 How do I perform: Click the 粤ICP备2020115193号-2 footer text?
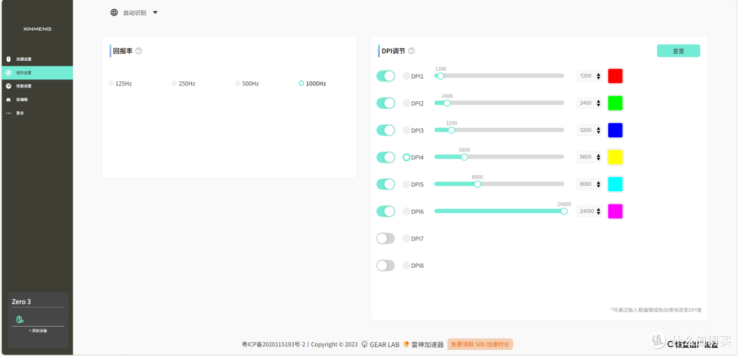(x=274, y=344)
